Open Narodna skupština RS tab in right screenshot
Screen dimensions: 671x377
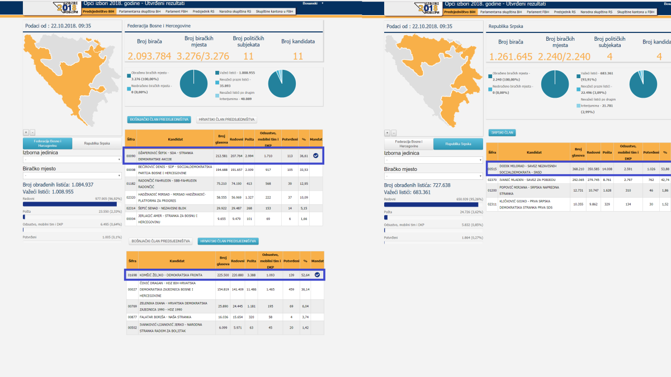[x=594, y=11]
